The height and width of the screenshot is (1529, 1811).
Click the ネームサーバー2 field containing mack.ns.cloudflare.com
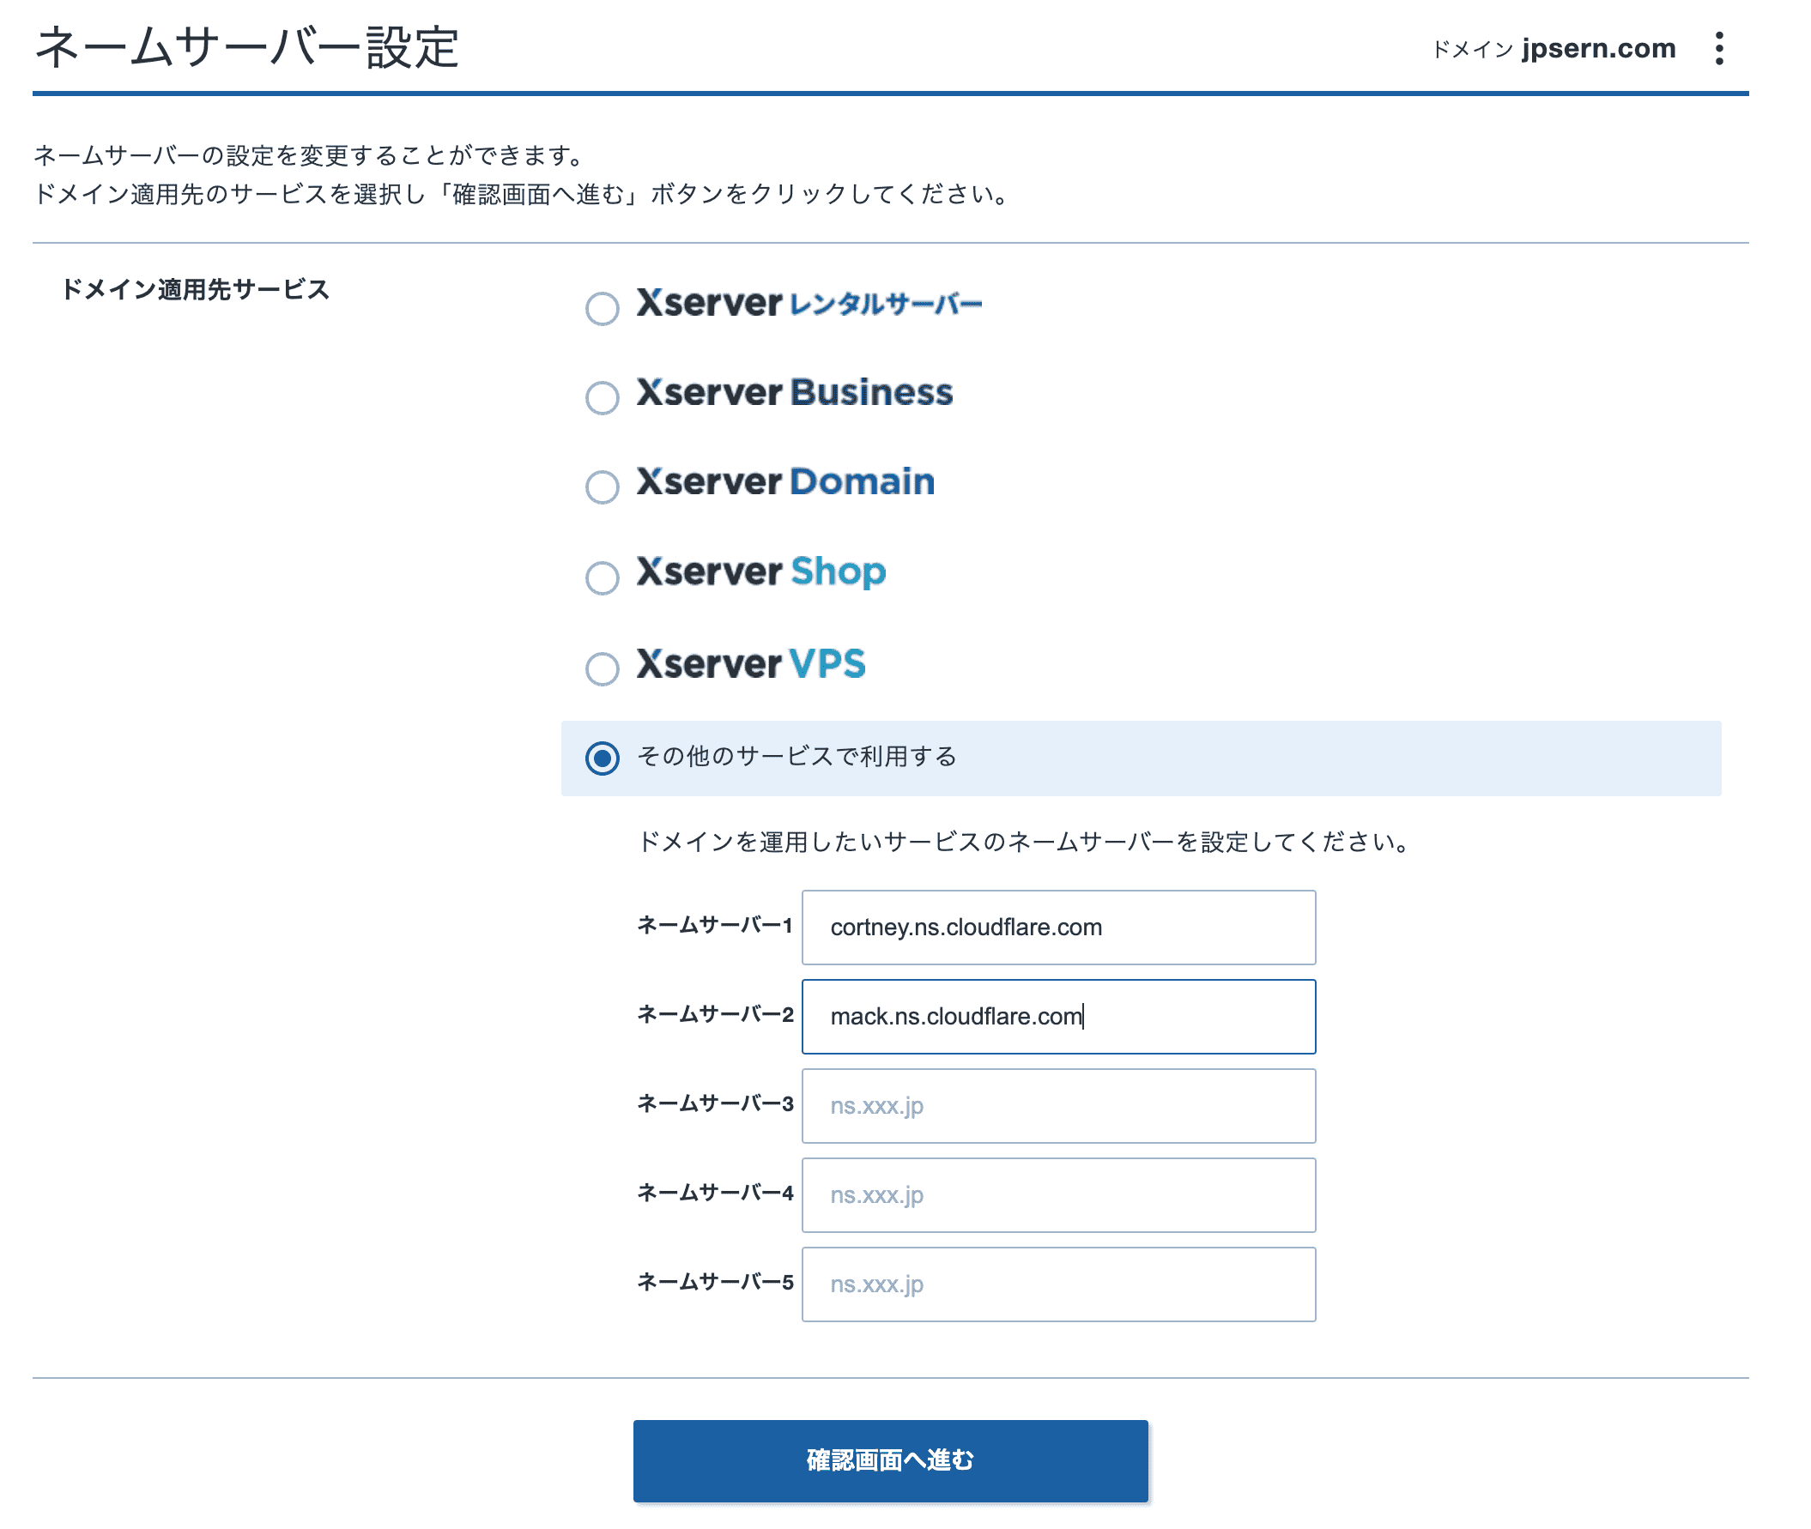(x=1057, y=1016)
